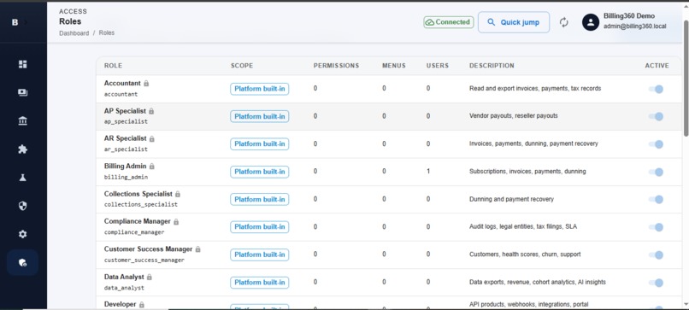The image size is (689, 310).
Task: Click lock icon beside Data Analyst
Action: click(x=150, y=277)
